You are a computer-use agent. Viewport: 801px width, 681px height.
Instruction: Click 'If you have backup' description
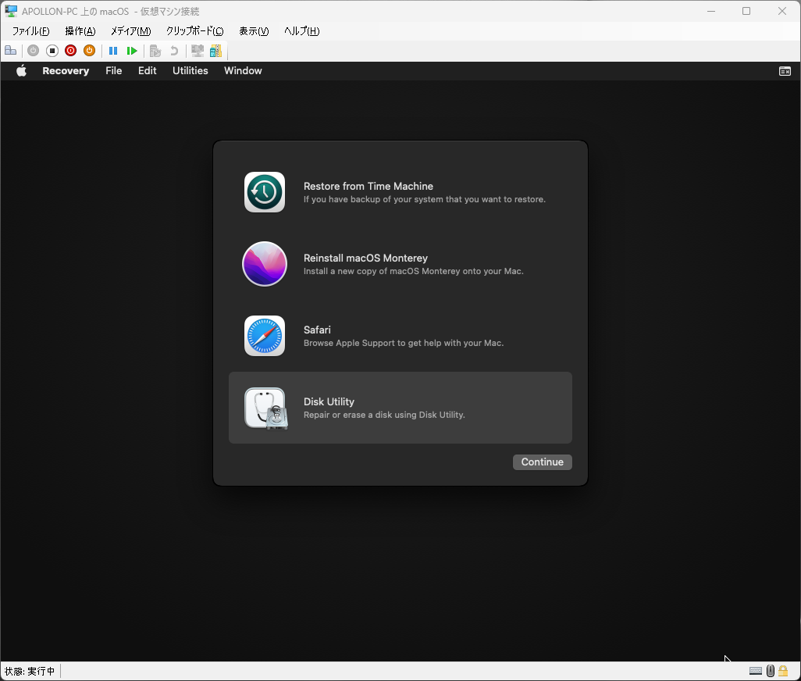(x=425, y=199)
